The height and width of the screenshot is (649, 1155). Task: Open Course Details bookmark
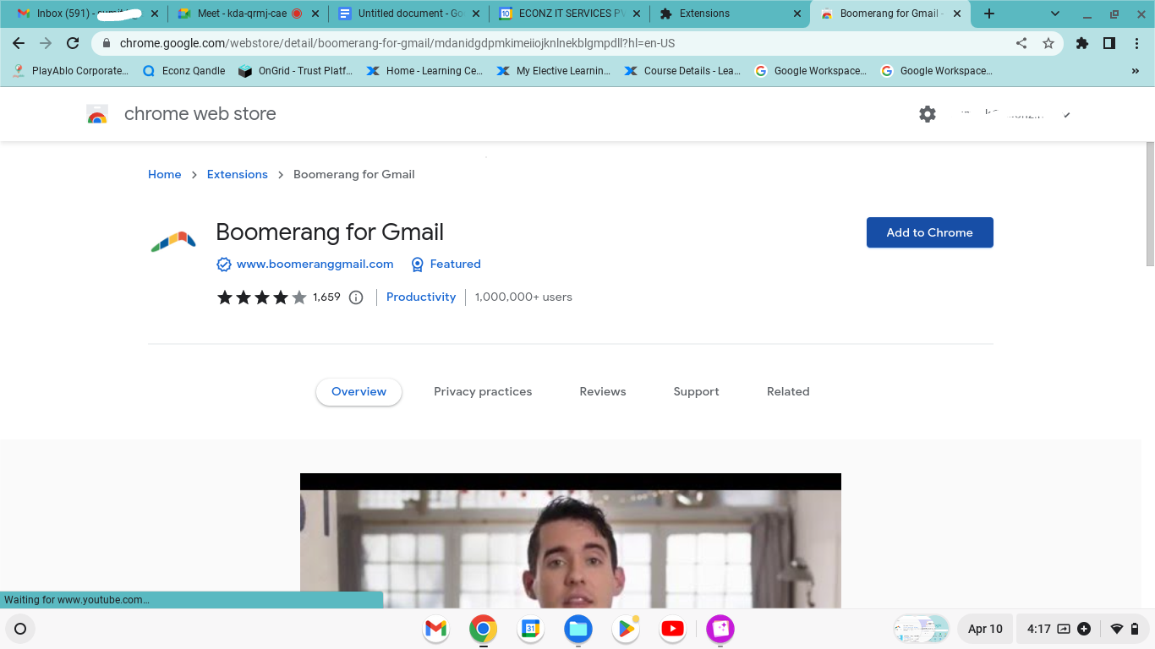pyautogui.click(x=682, y=71)
